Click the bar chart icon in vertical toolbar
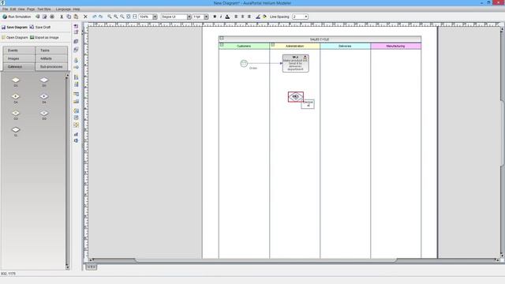The width and height of the screenshot is (505, 284). [76, 134]
